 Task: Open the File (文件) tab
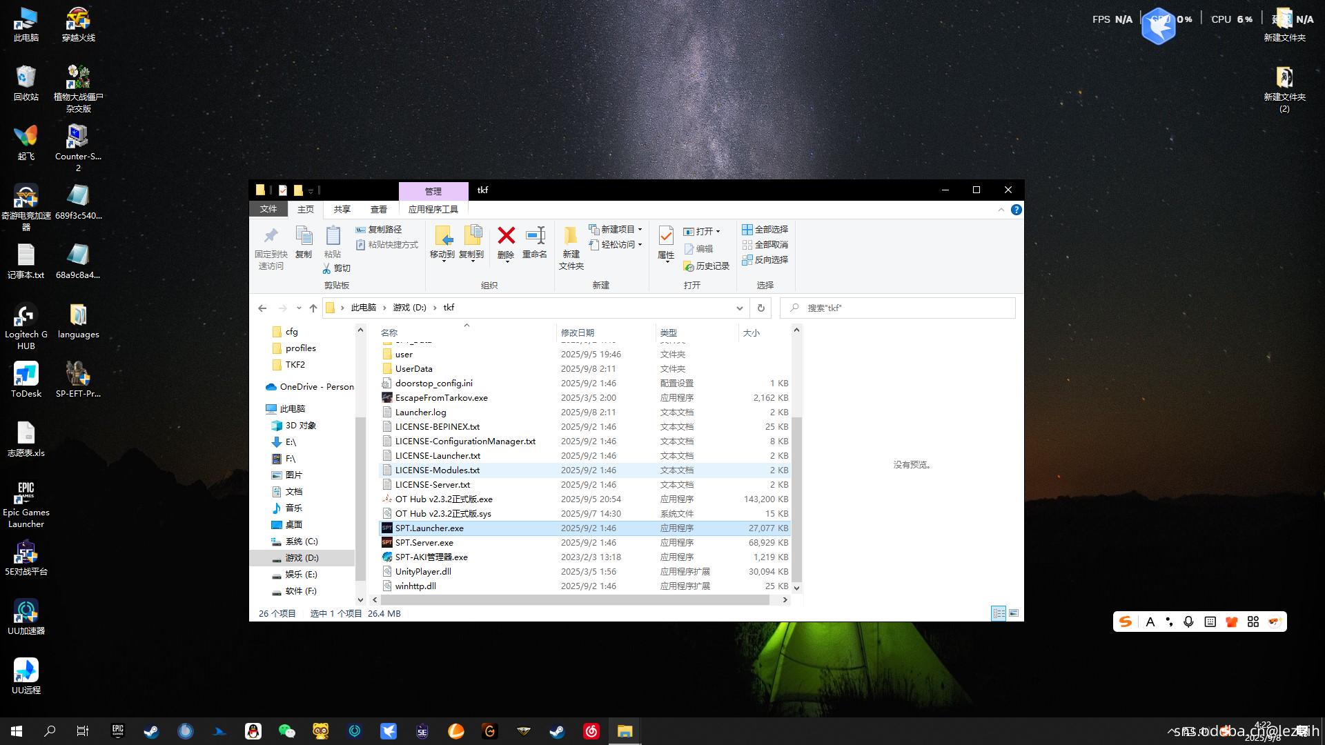(x=268, y=209)
